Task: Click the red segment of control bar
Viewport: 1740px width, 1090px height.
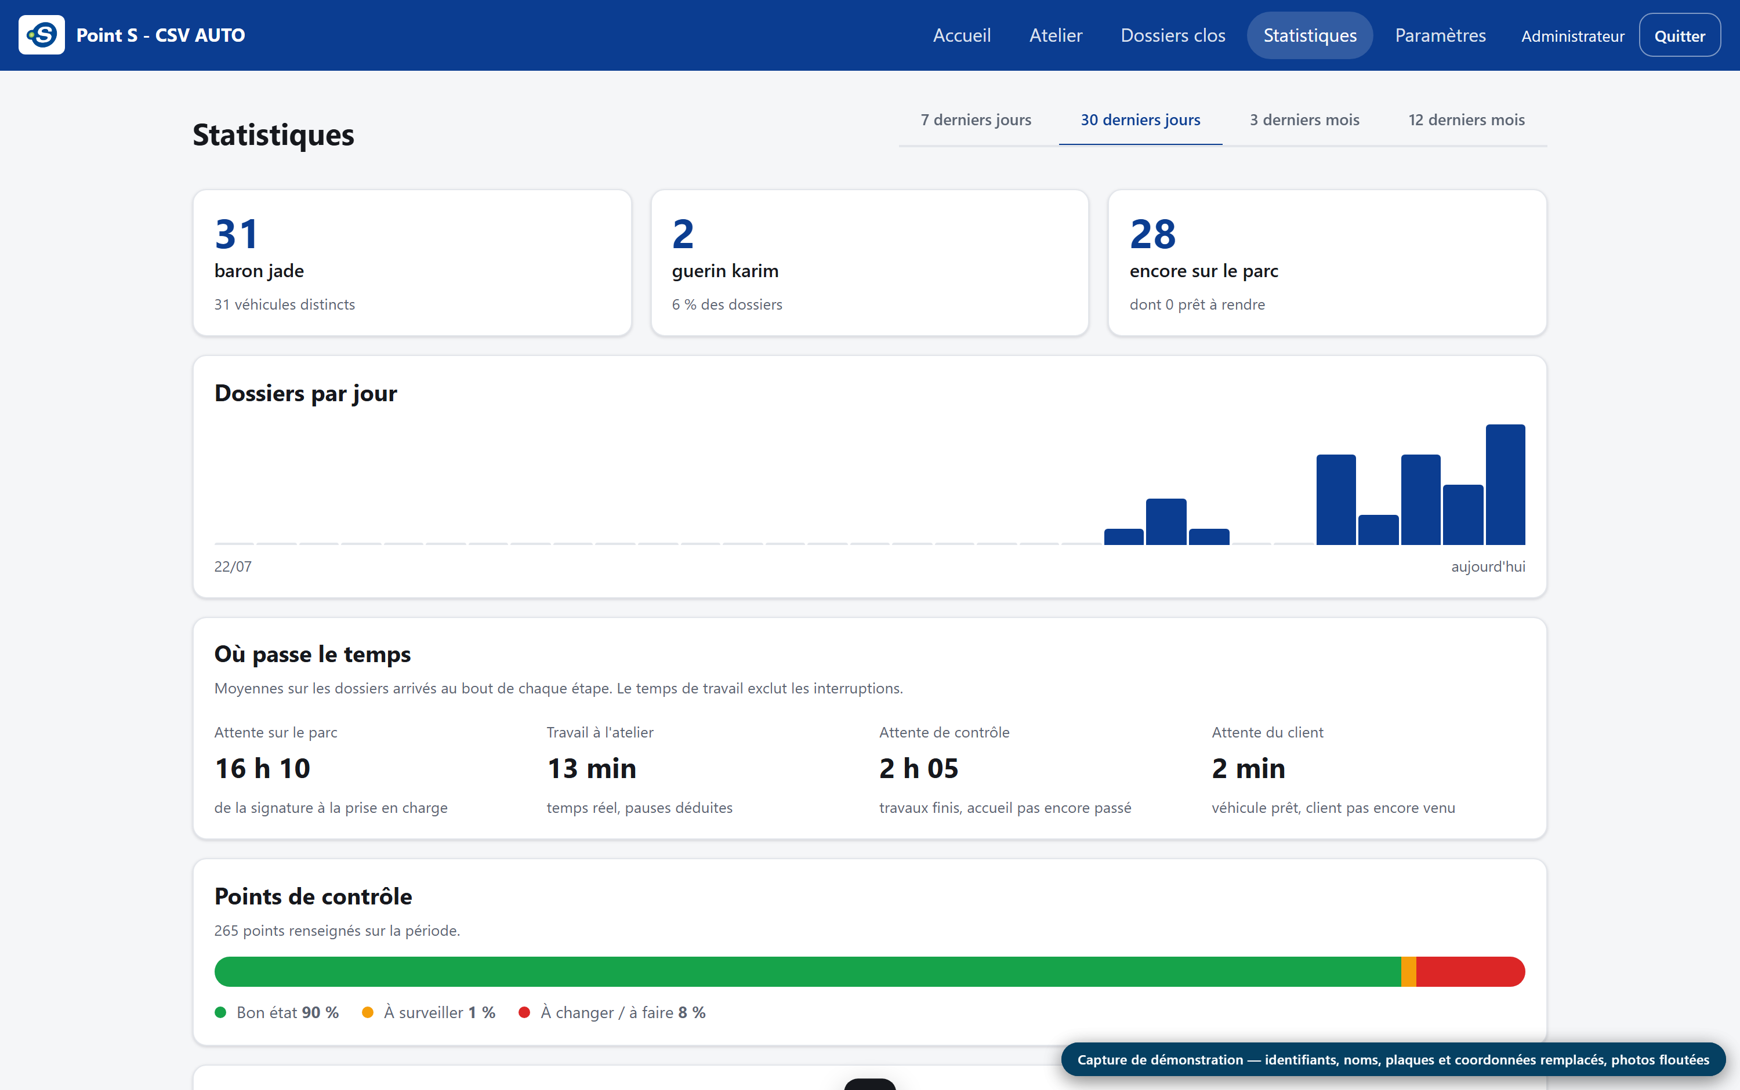Action: [1470, 972]
